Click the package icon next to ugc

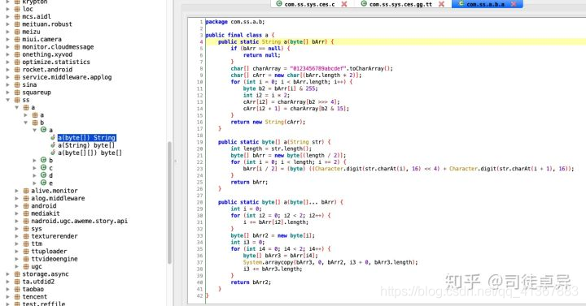point(26,266)
